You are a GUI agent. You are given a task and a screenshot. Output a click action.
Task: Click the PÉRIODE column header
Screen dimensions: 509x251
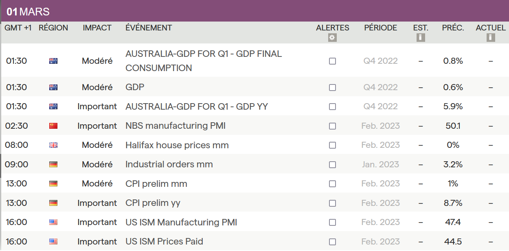click(380, 28)
